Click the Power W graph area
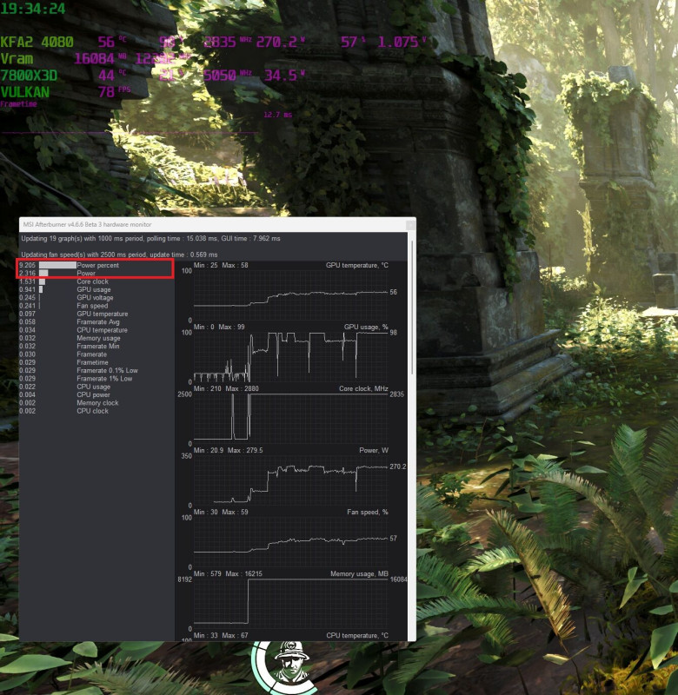678x695 pixels. coord(291,480)
